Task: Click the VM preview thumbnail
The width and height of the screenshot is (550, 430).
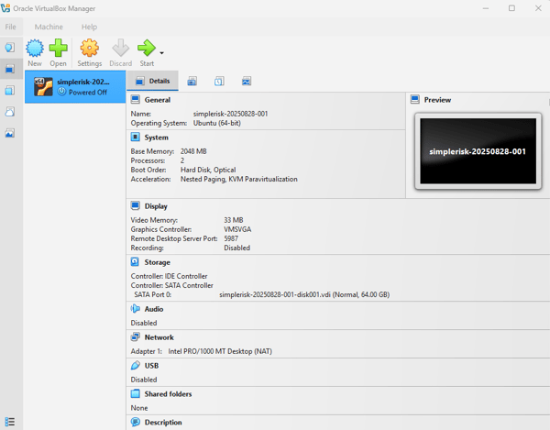Action: click(x=475, y=150)
